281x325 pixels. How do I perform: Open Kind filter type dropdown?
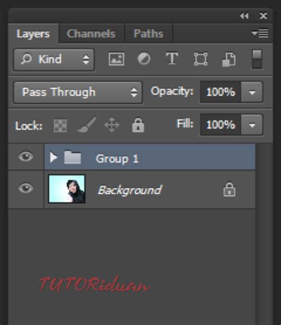tap(54, 60)
